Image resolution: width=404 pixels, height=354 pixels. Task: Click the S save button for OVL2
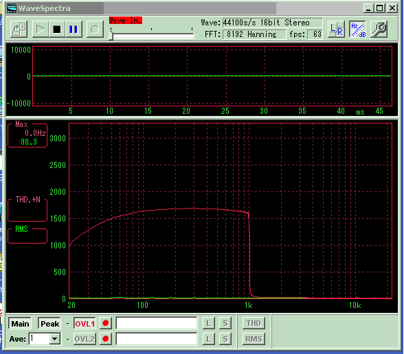(x=225, y=339)
